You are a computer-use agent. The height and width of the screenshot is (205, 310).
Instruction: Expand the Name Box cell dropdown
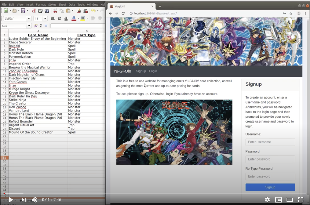tap(29, 26)
